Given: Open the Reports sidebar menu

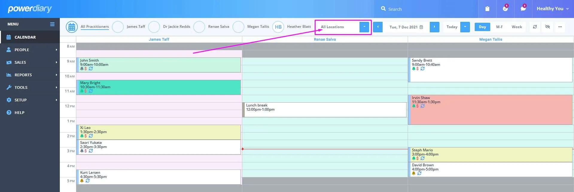Looking at the screenshot, I should (30, 75).
